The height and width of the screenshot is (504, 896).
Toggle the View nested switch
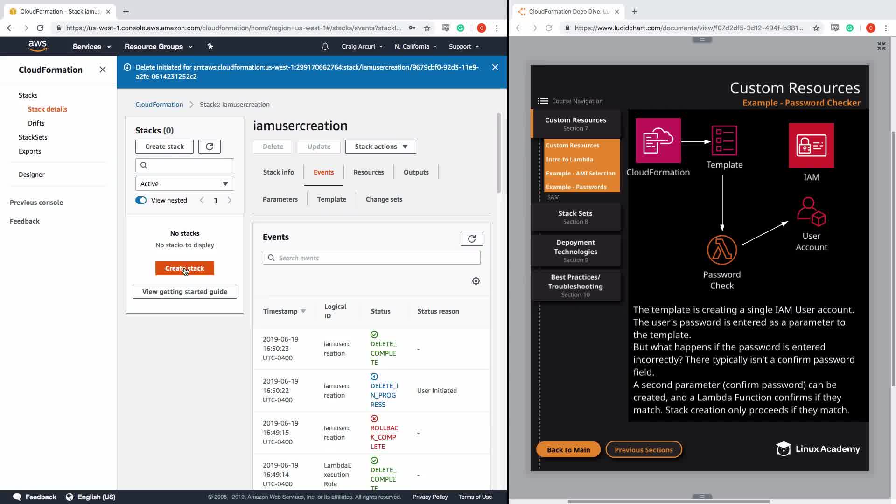(x=141, y=200)
